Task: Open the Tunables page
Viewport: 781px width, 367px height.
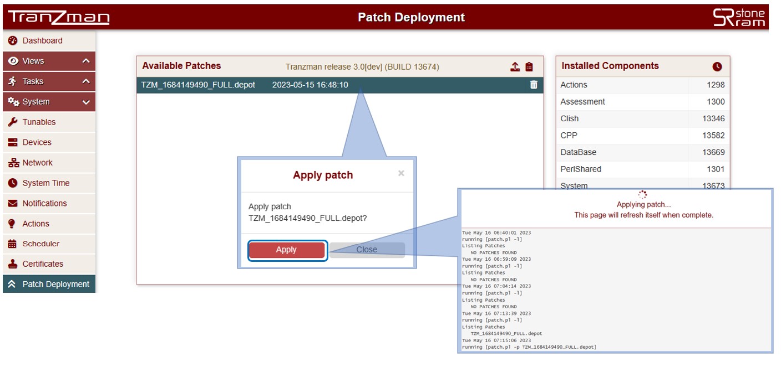Action: pyautogui.click(x=39, y=122)
